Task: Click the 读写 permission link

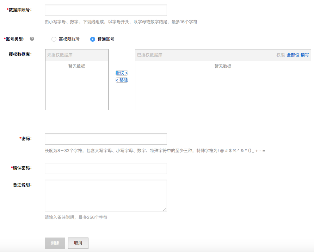Action: [x=304, y=55]
